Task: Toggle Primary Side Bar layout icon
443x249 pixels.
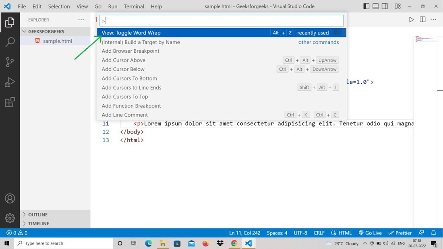Action: point(366,6)
